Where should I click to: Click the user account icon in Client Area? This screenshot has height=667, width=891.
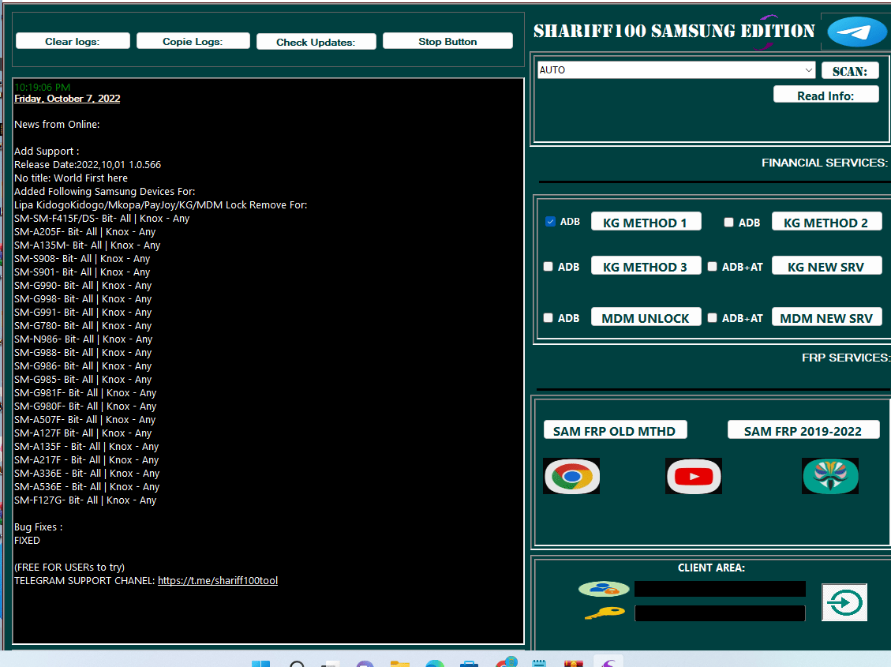604,589
